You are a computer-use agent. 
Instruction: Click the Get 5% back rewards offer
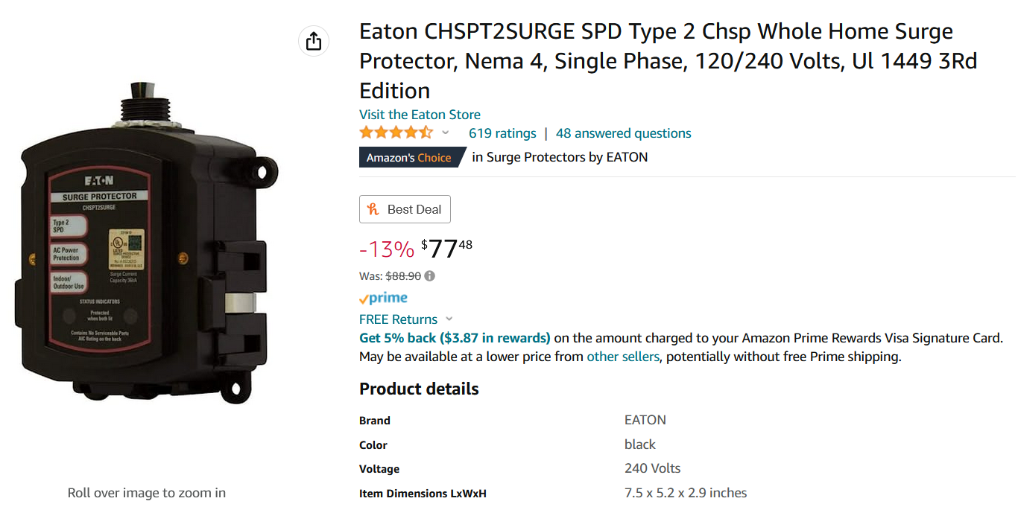[455, 338]
